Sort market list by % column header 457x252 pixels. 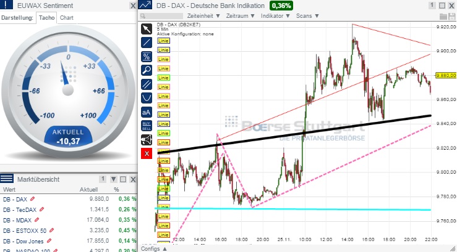coord(117,190)
